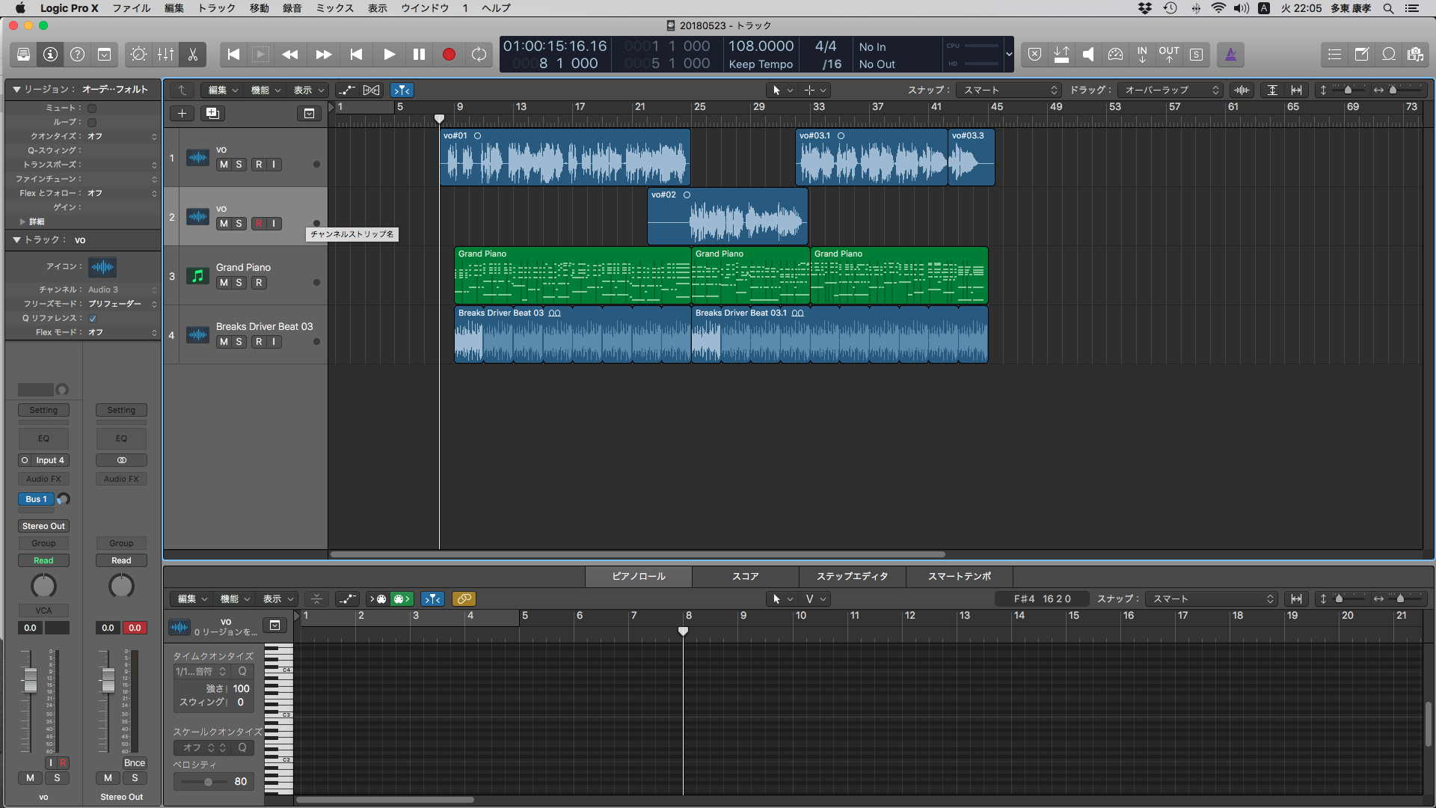
Task: Collapse the Region inspector disclosure triangle
Action: pyautogui.click(x=16, y=89)
